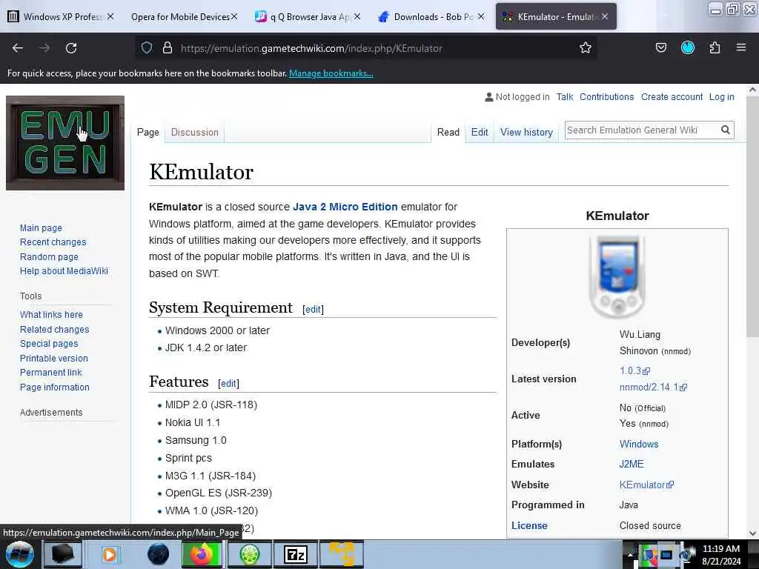Close the Windows XP Professional tab
Image resolution: width=759 pixels, height=569 pixels.
[x=110, y=16]
